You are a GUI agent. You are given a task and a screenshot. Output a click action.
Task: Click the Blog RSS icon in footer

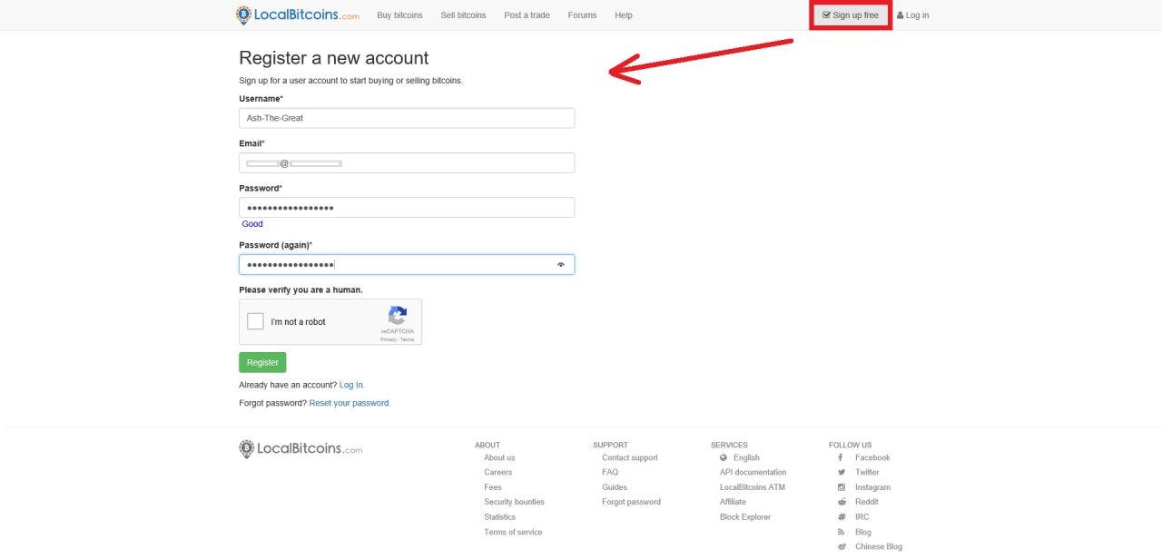(842, 532)
